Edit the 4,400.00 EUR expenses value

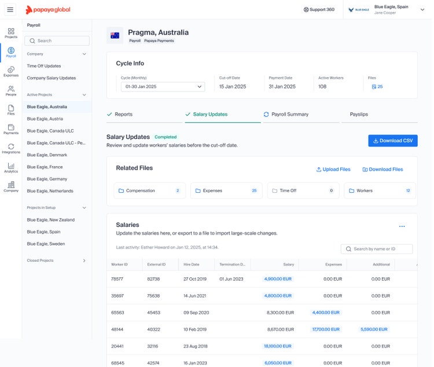tap(326, 313)
